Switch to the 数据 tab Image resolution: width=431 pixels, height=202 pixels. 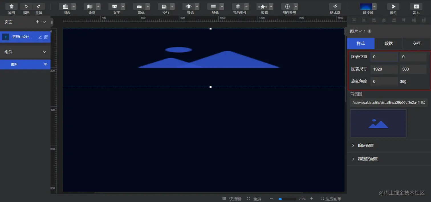[x=389, y=44]
